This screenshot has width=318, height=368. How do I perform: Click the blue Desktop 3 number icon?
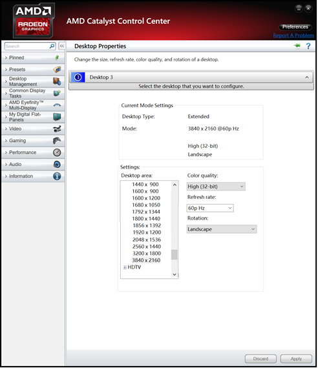coord(78,77)
